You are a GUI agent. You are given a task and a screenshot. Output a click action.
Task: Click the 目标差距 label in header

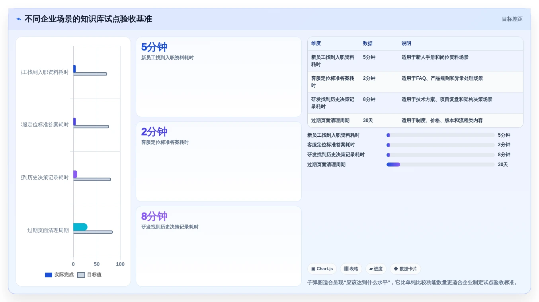point(512,19)
